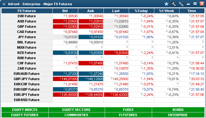Maximize the window using the square icon
206x118 pixels.
tap(195, 4)
